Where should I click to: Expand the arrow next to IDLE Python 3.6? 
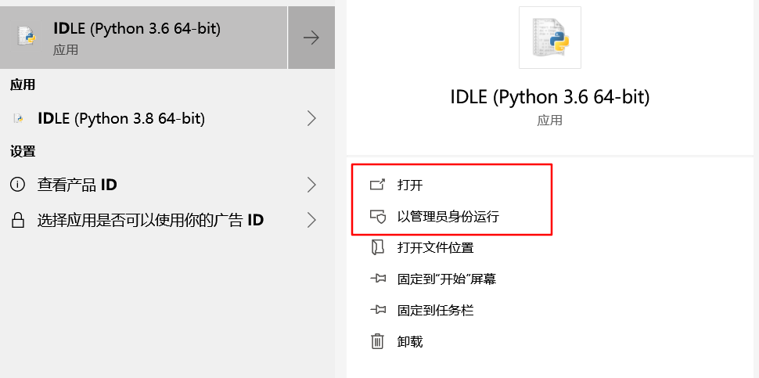click(x=311, y=38)
